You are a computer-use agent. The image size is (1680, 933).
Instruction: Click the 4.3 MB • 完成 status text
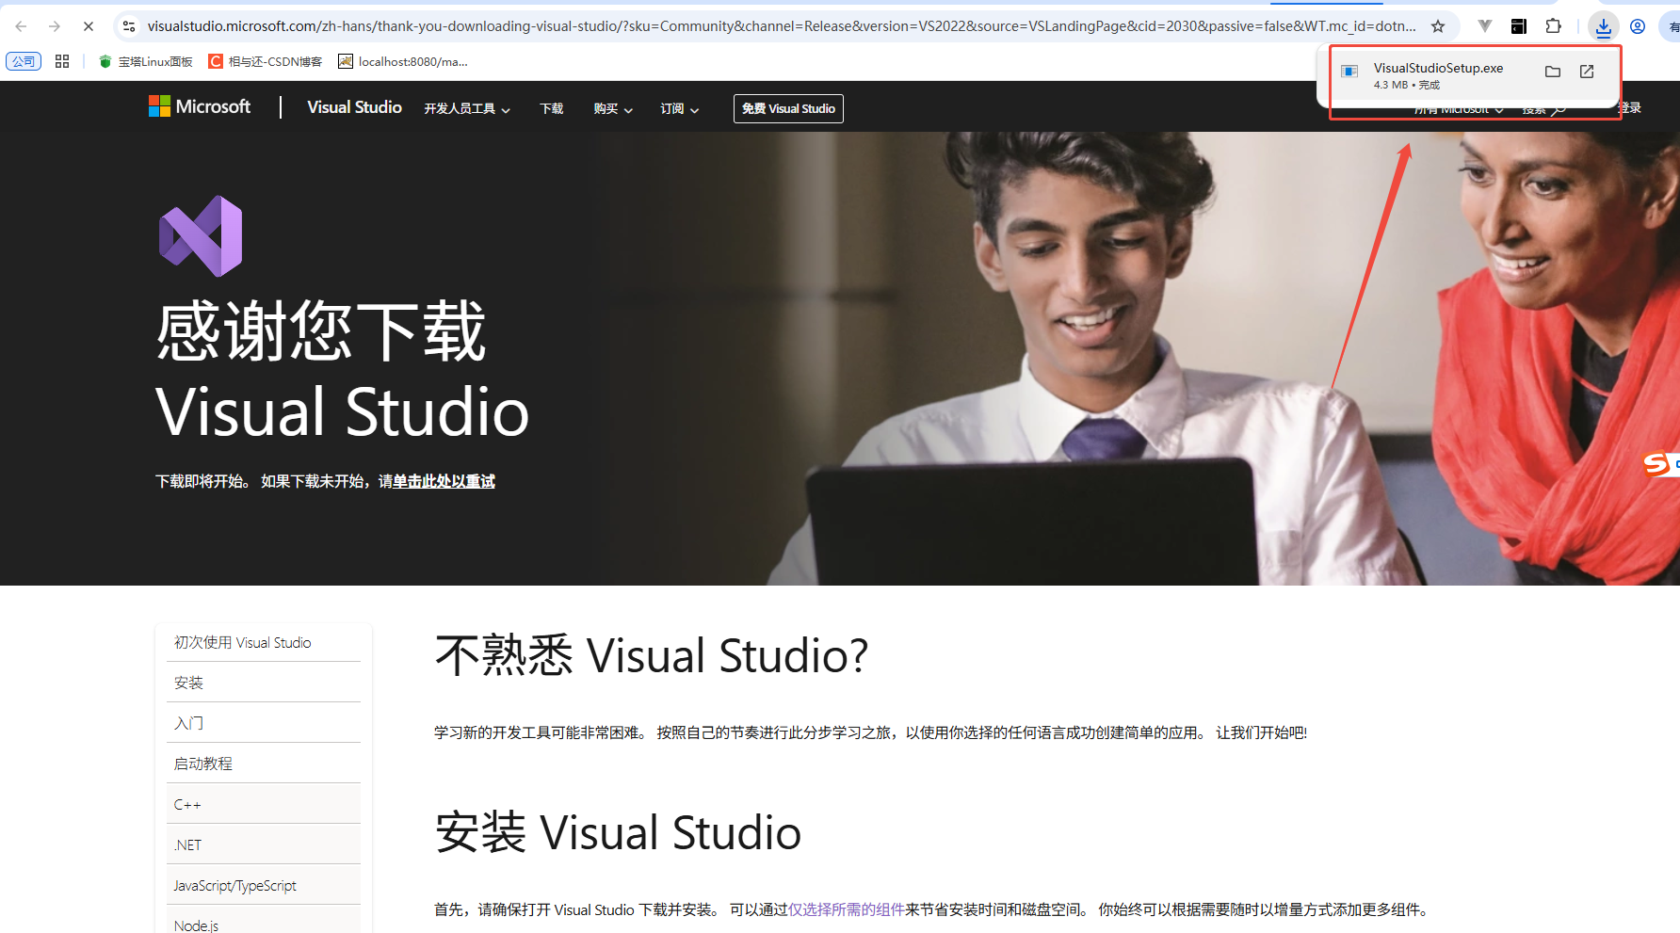(x=1407, y=85)
